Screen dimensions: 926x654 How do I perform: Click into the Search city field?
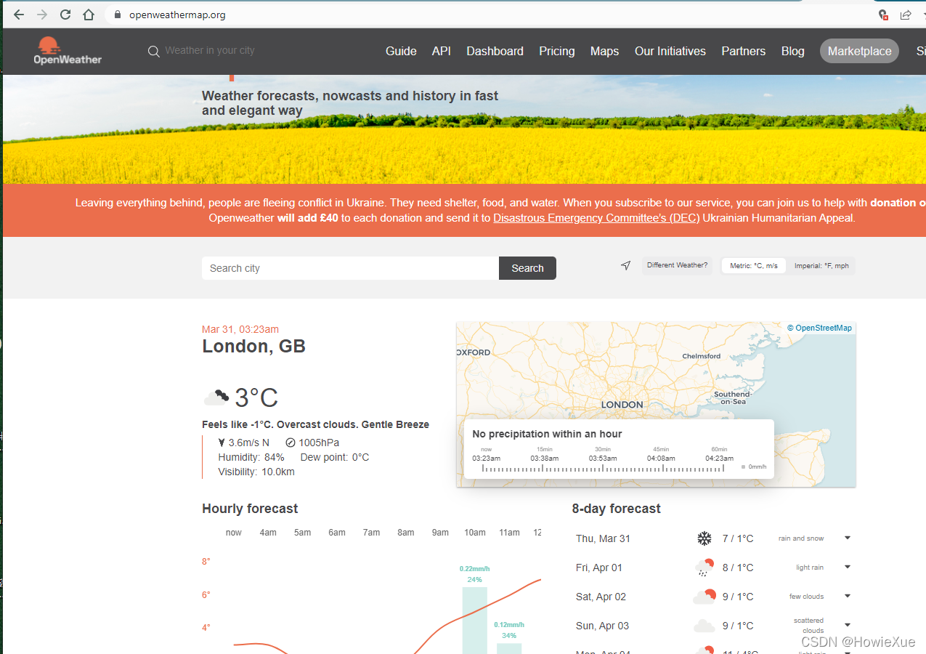tap(350, 268)
